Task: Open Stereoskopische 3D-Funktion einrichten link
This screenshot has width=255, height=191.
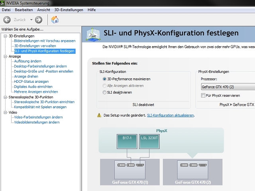Action: (x=44, y=102)
